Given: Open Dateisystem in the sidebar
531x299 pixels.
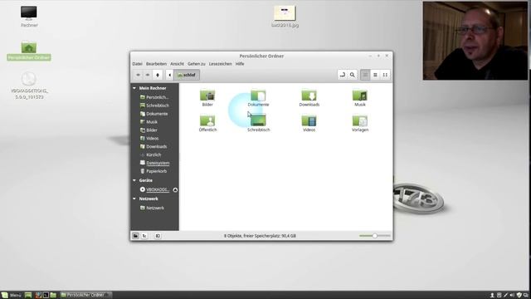Looking at the screenshot, I should [x=155, y=163].
